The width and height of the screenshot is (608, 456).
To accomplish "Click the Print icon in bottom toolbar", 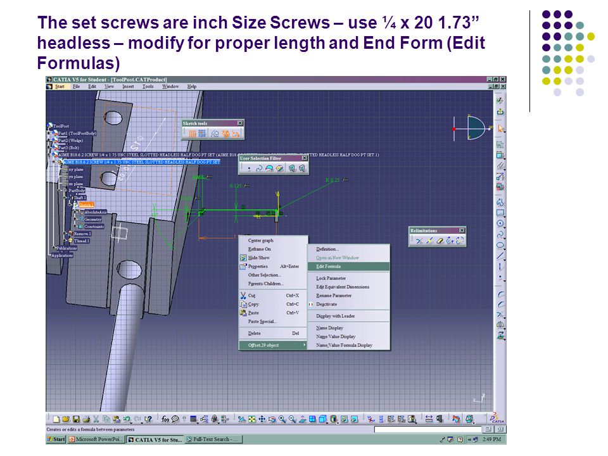I will [86, 419].
